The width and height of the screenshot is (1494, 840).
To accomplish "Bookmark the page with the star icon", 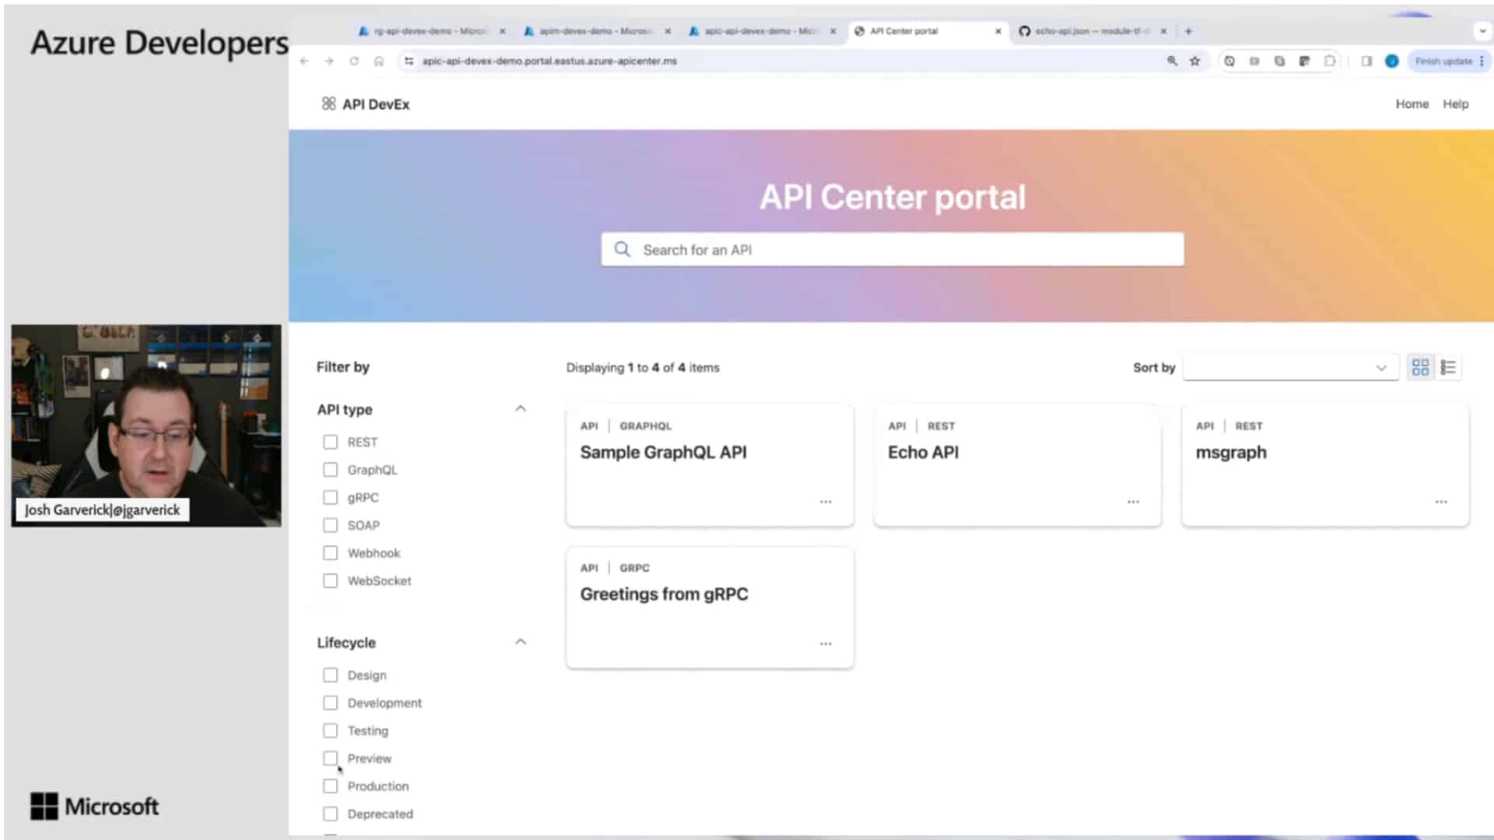I will 1195,61.
